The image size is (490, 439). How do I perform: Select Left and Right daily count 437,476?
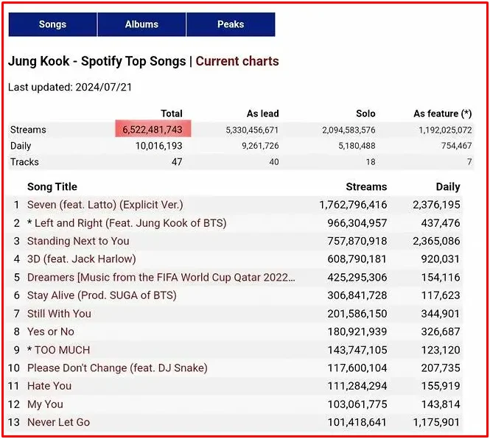click(441, 223)
